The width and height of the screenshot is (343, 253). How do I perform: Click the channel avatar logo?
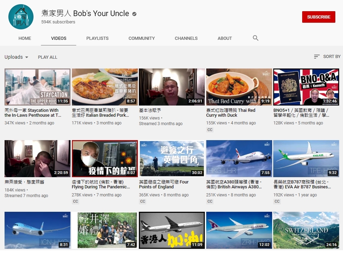pos(21,17)
